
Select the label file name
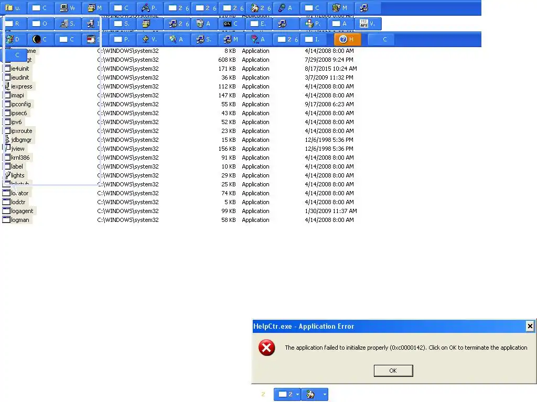point(17,166)
